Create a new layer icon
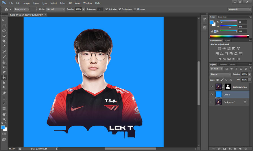Screen dimensions: 253x151 tap(240, 149)
